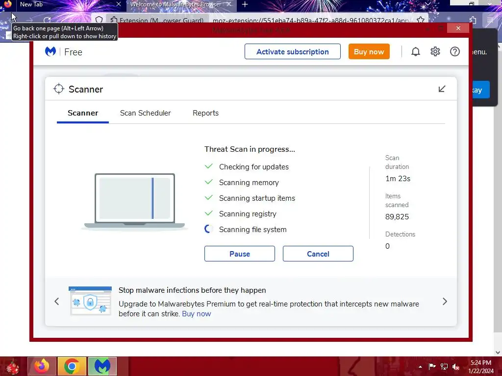Close the Malwarebytes window
Screen dimensions: 502x376
click(x=458, y=28)
